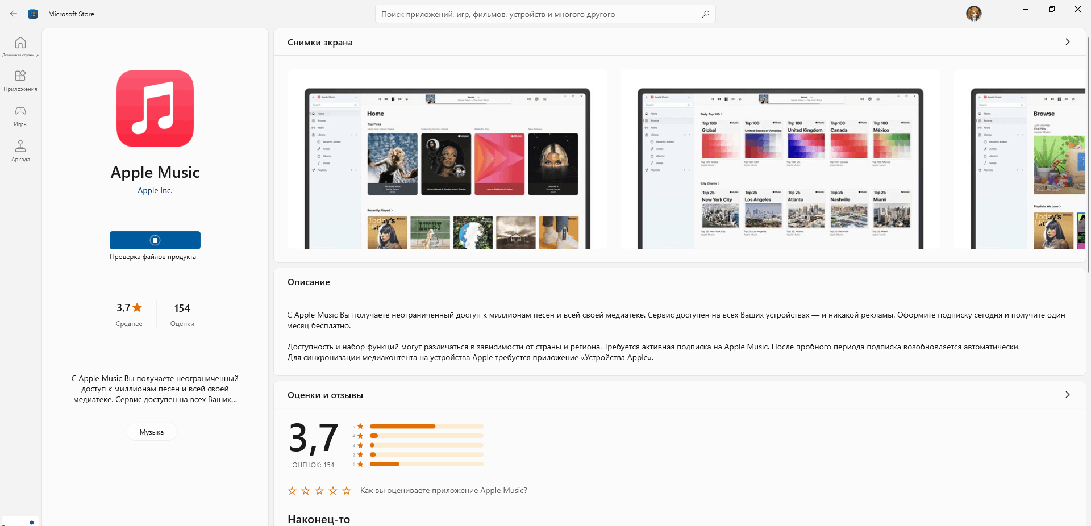Click the 2-star rating bar

click(427, 454)
